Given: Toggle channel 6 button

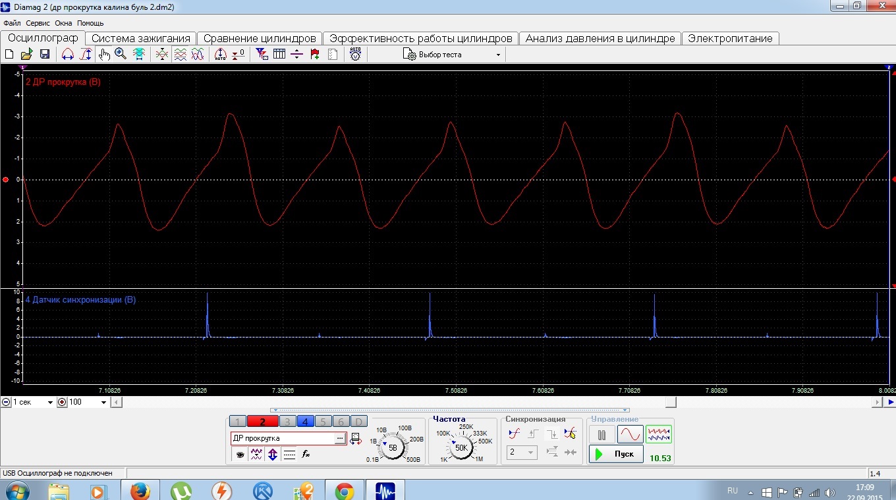Looking at the screenshot, I should point(341,422).
